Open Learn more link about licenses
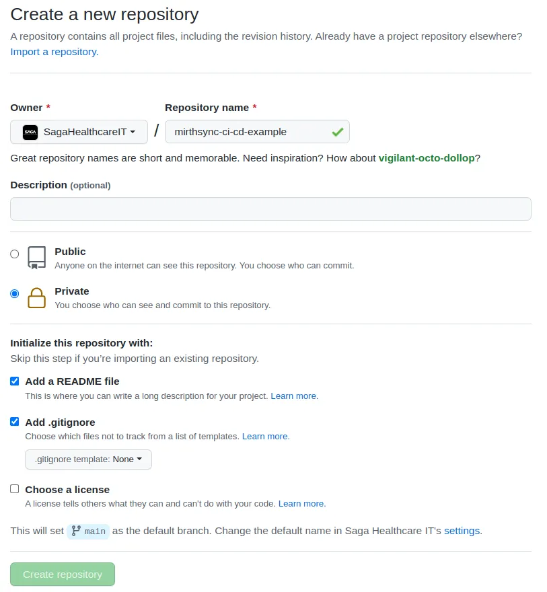 tap(301, 504)
